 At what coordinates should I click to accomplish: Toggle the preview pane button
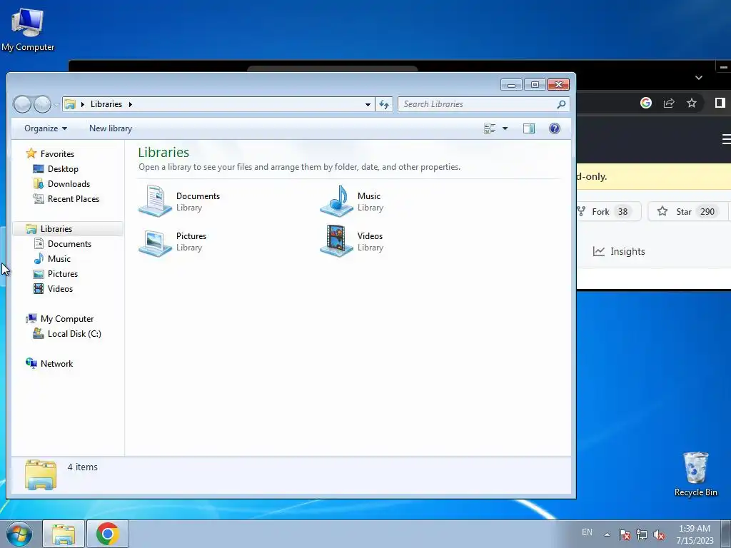coord(529,128)
